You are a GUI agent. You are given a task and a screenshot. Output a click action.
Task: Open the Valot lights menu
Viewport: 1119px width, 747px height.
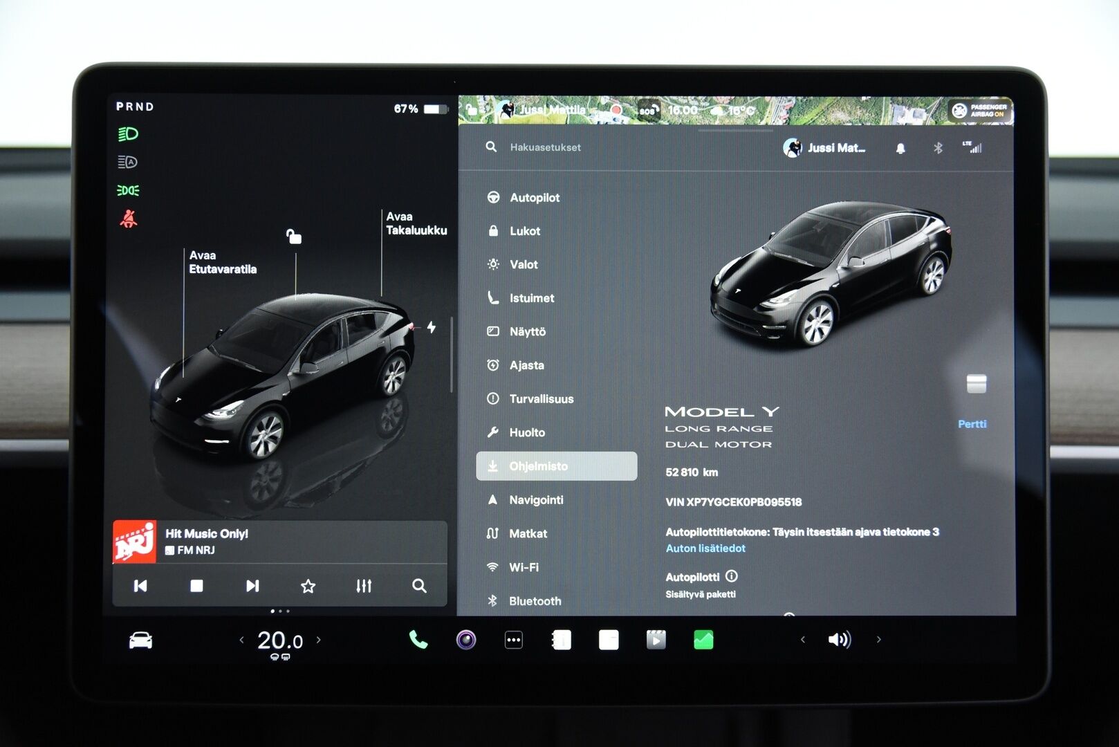512,264
